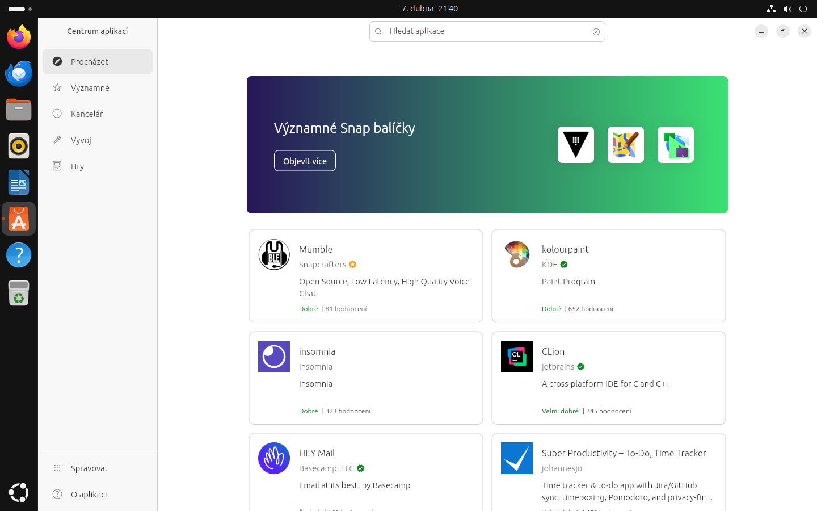Click the Super Productivity checkmark icon

coord(516,458)
